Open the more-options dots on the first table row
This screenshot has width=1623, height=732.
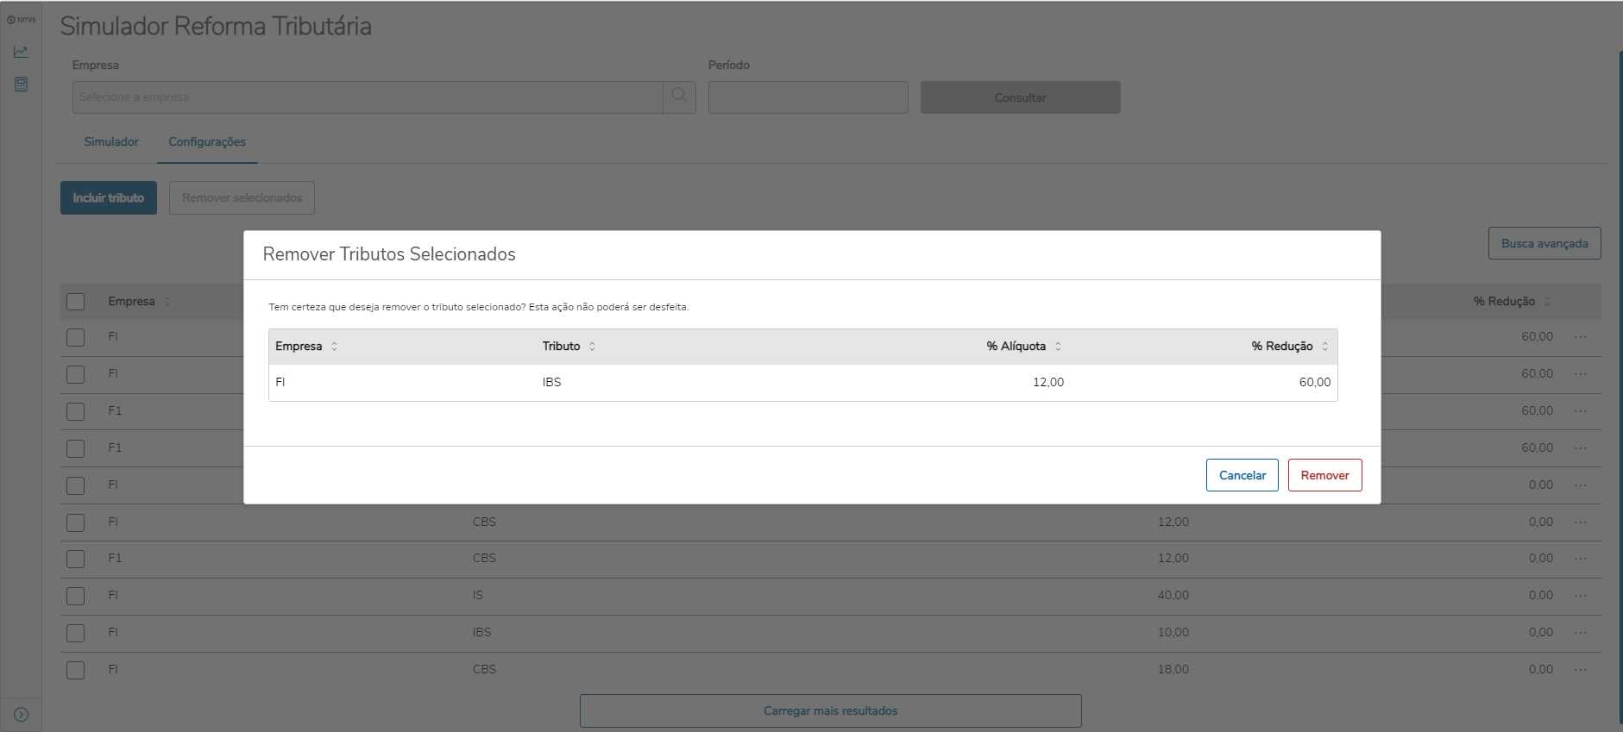pos(1580,337)
